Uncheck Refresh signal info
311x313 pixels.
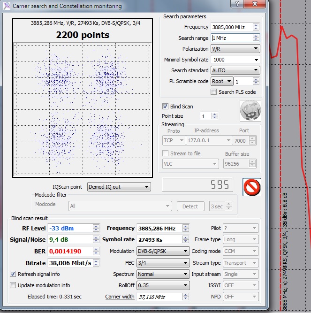[13, 274]
